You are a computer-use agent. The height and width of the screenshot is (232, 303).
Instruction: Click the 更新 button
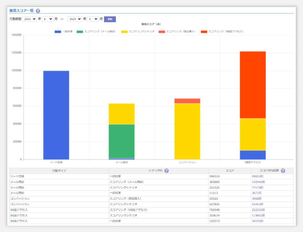pyautogui.click(x=110, y=19)
